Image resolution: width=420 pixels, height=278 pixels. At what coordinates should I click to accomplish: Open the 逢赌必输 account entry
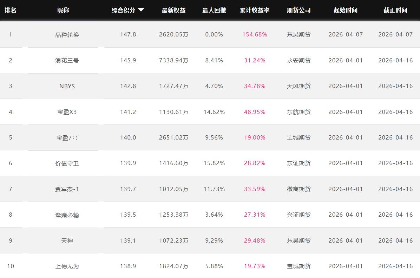pos(67,215)
